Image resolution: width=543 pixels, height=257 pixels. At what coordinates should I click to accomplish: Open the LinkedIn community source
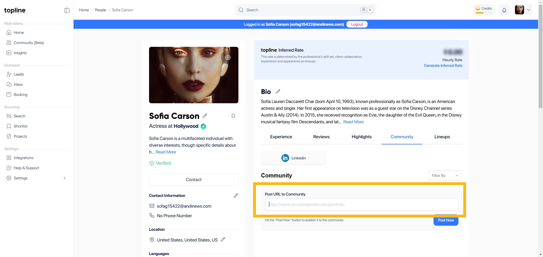point(294,158)
